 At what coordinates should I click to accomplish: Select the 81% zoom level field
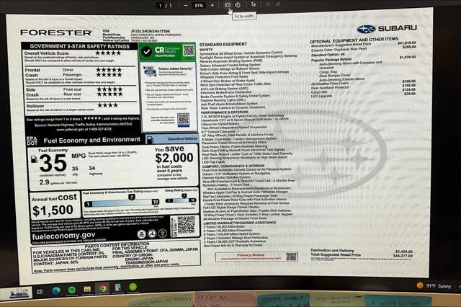[199, 5]
